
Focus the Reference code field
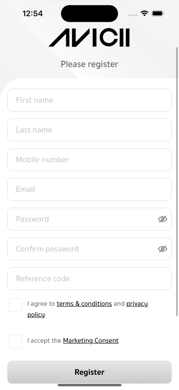point(89,278)
